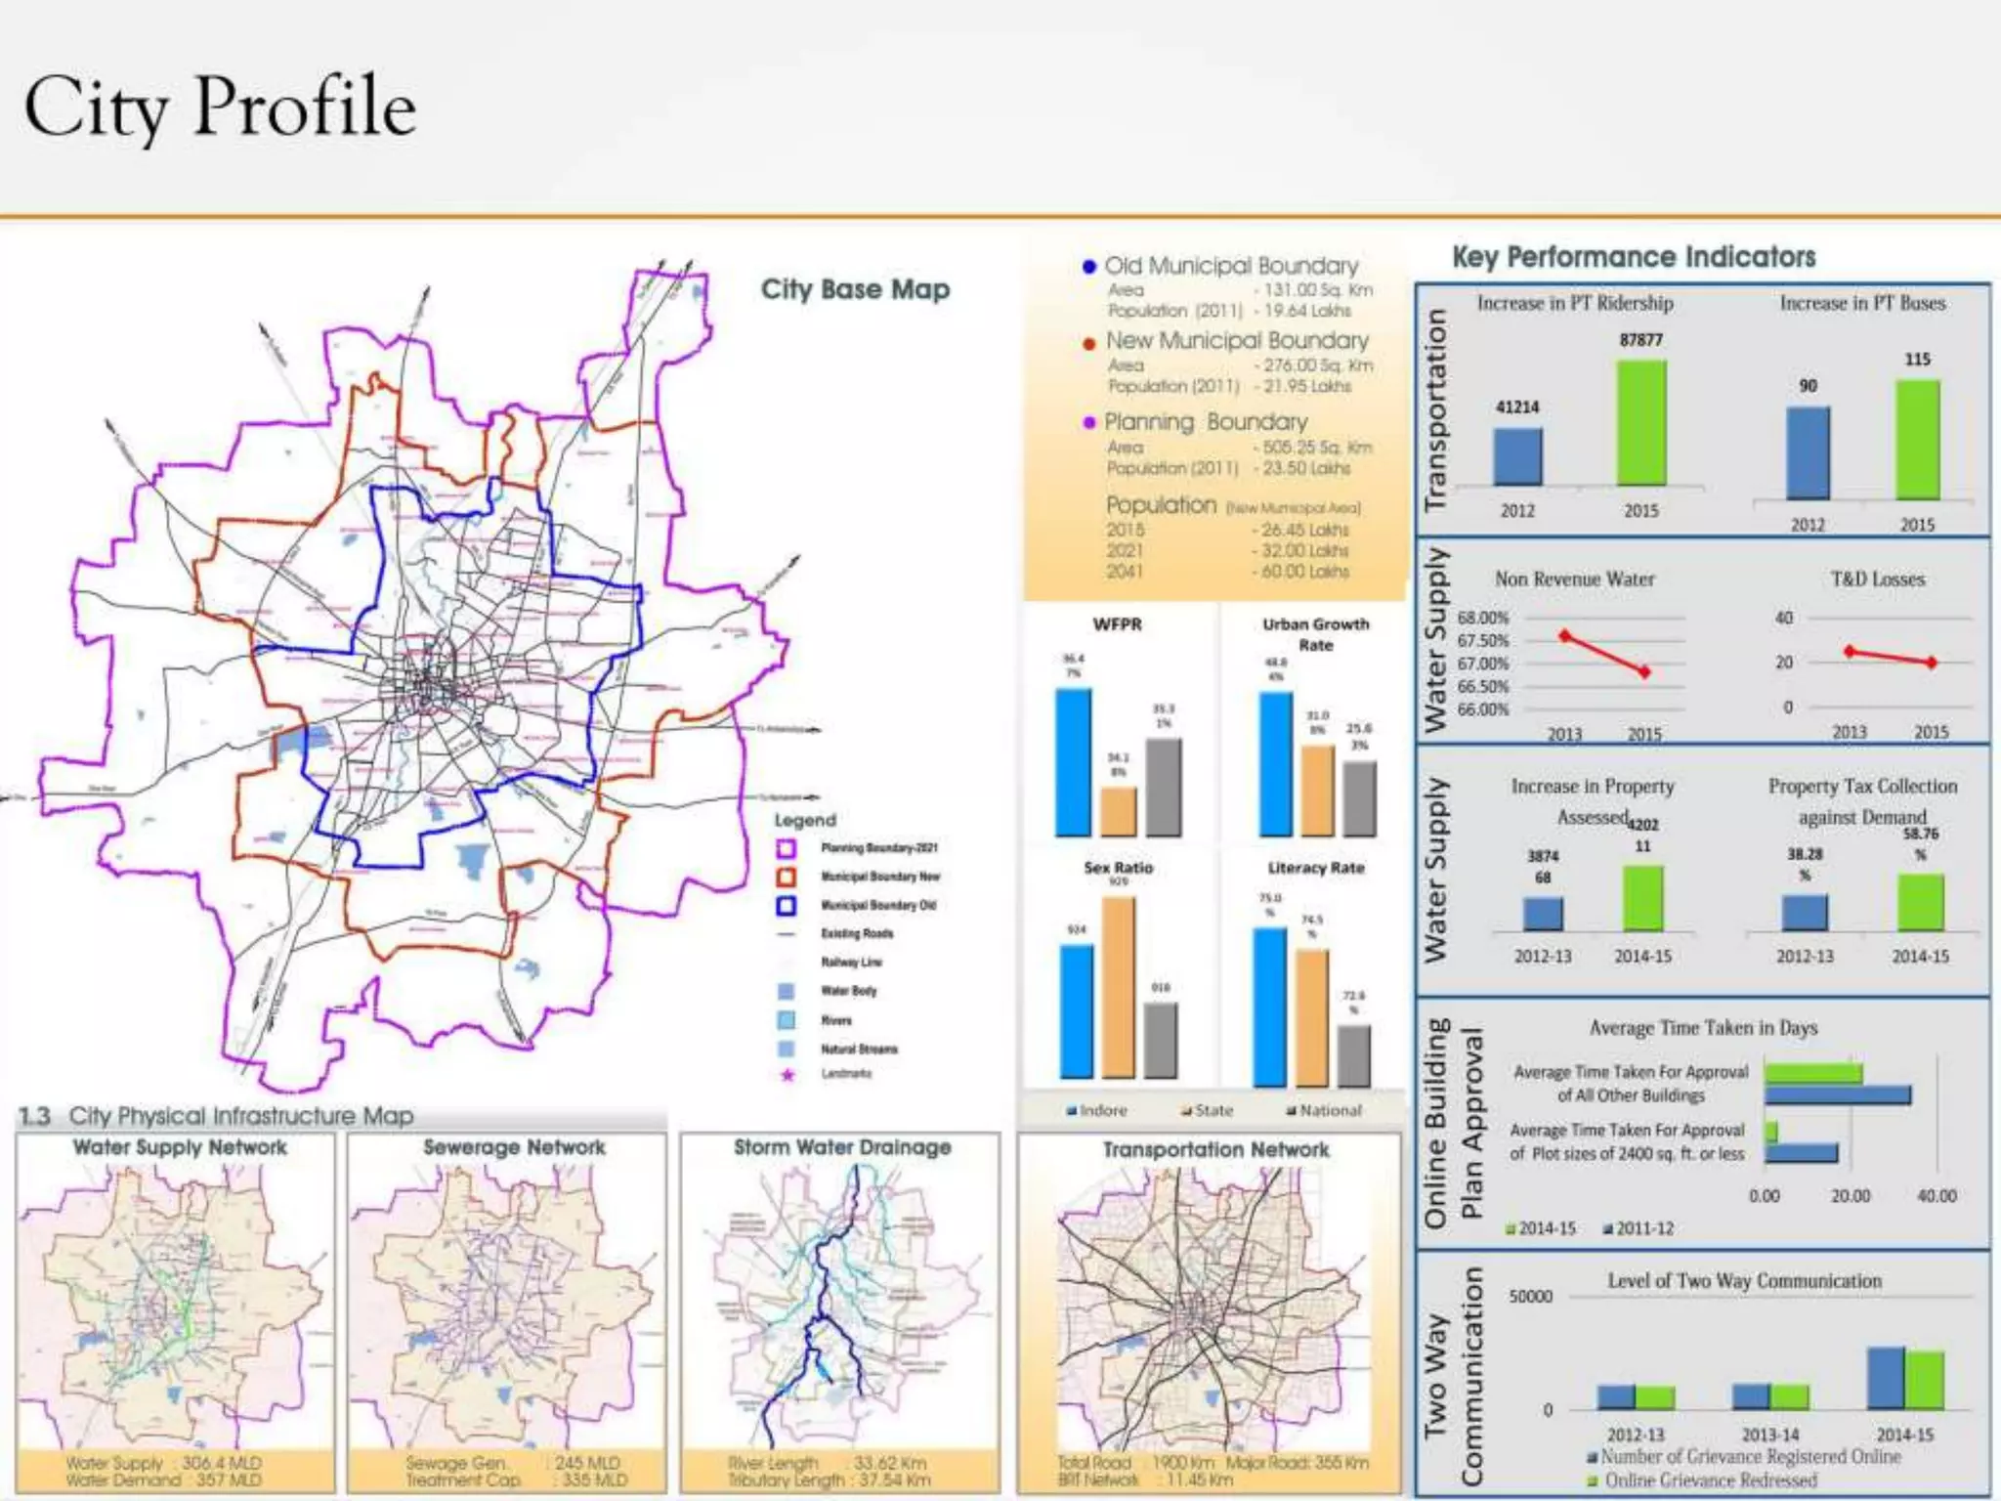Image resolution: width=2001 pixels, height=1501 pixels.
Task: Click the T&D Losses chart title
Action: pos(1878,579)
